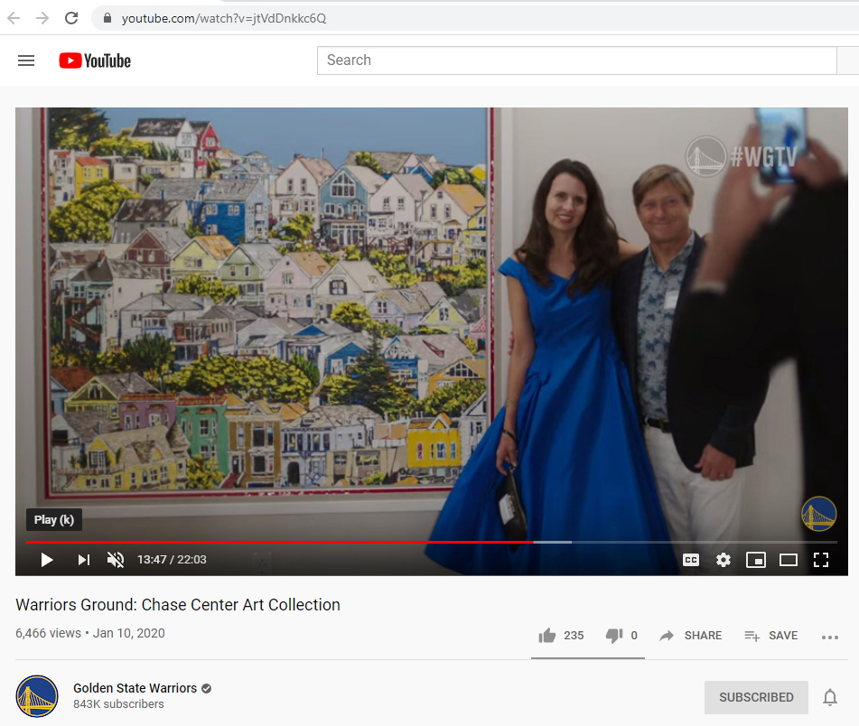This screenshot has width=859, height=726.
Task: Unmute the video audio
Action: (x=116, y=560)
